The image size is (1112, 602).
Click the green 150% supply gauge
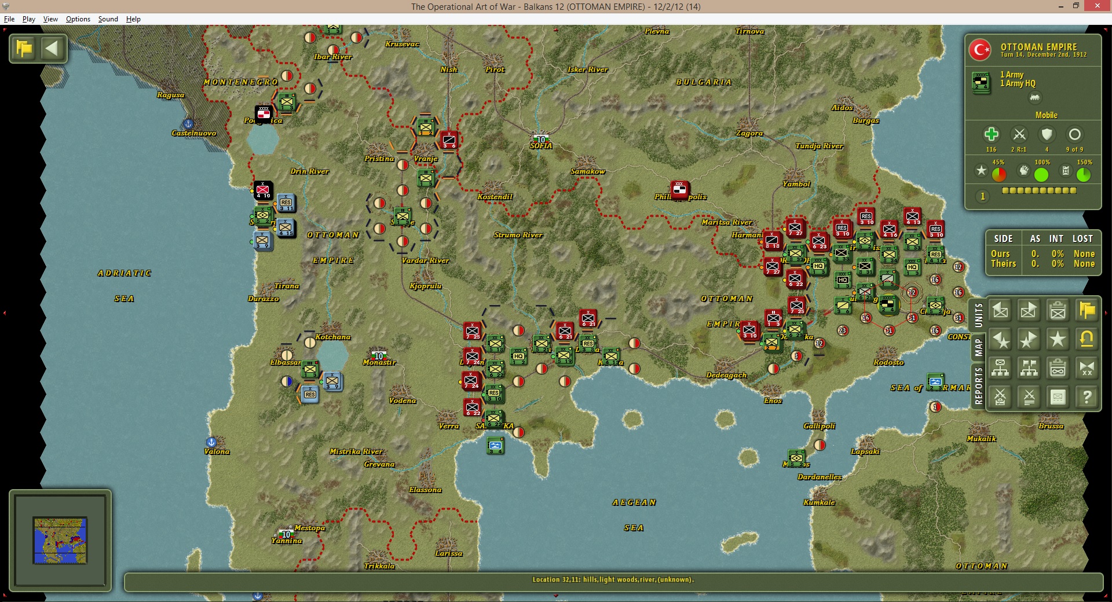pyautogui.click(x=1084, y=174)
